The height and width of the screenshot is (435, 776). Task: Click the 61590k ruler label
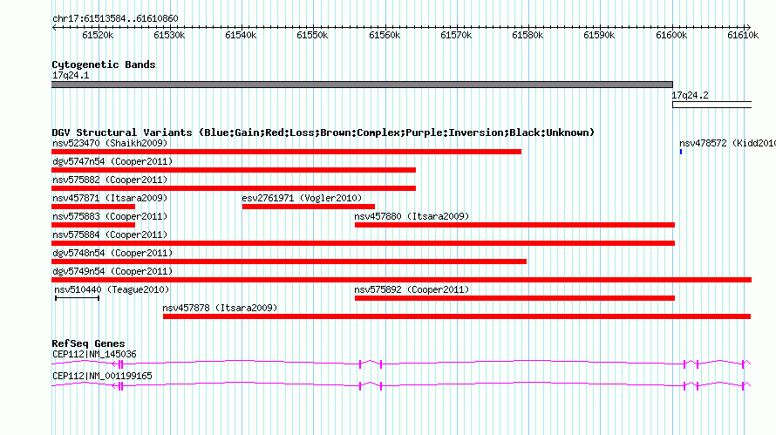point(599,35)
